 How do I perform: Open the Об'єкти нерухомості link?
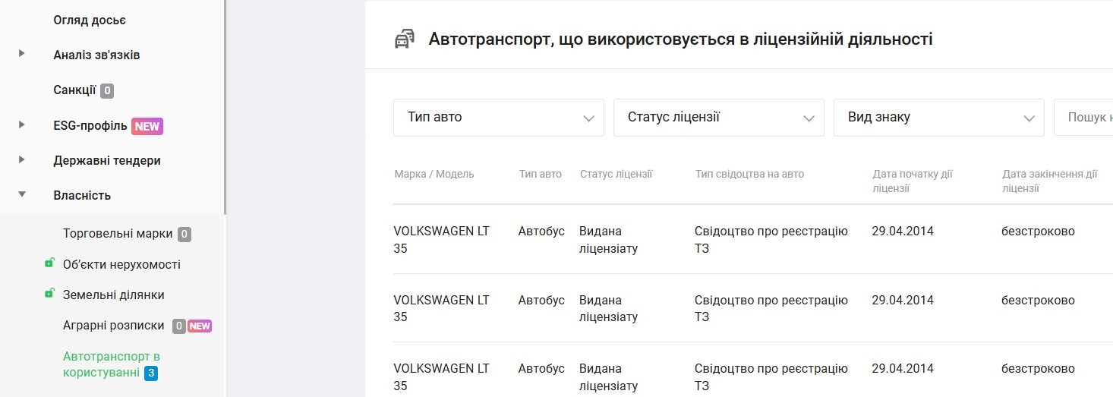click(121, 264)
